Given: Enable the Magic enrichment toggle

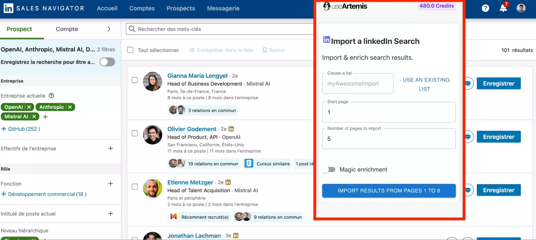Looking at the screenshot, I should 329,170.
